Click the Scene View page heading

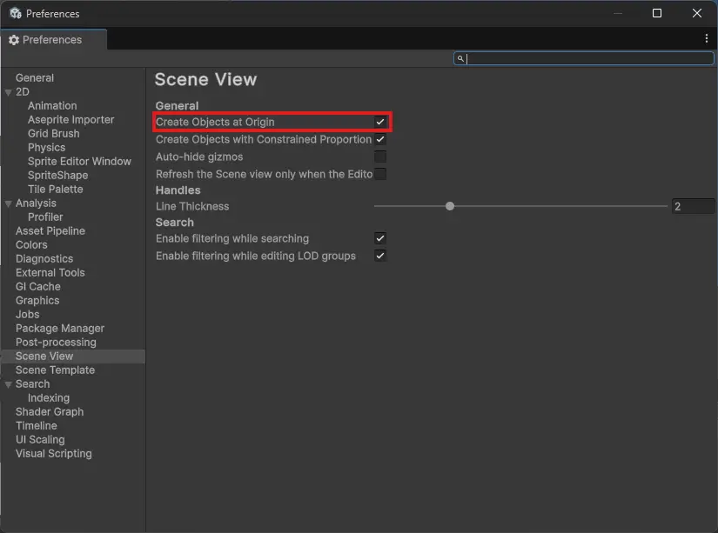coord(205,80)
